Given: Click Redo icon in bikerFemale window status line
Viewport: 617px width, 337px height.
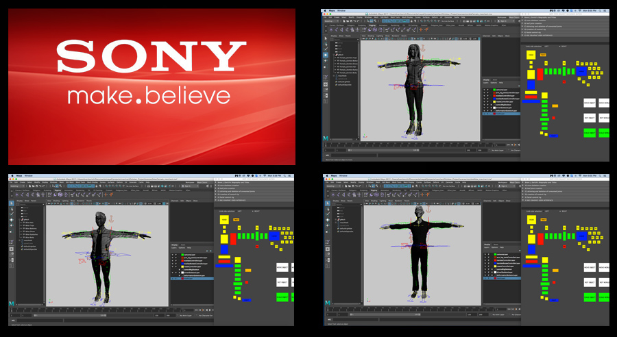Looking at the screenshot, I should [44, 186].
